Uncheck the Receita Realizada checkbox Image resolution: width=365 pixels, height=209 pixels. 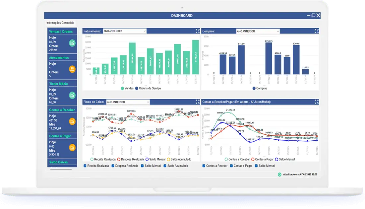(x=85, y=166)
